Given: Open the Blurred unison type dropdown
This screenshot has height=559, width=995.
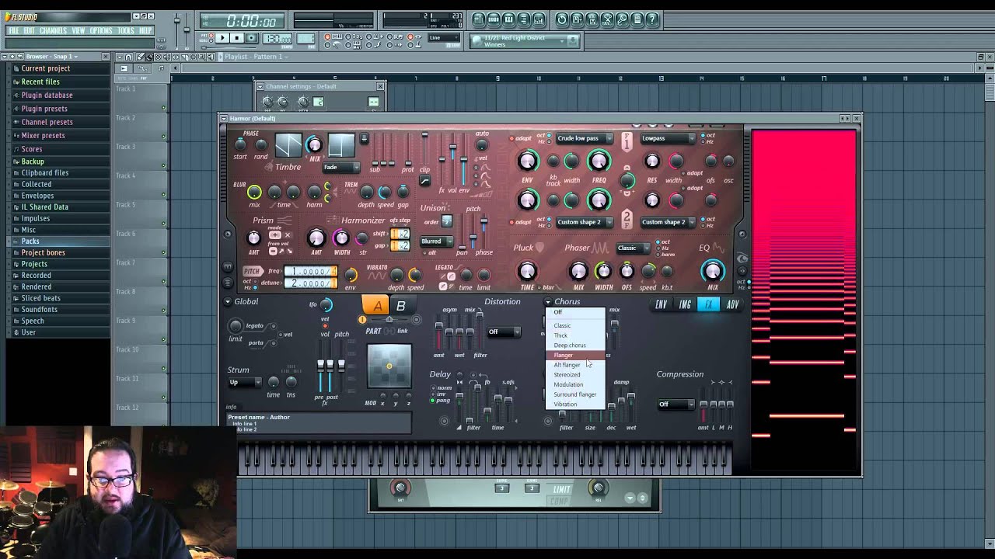Looking at the screenshot, I should coord(437,241).
